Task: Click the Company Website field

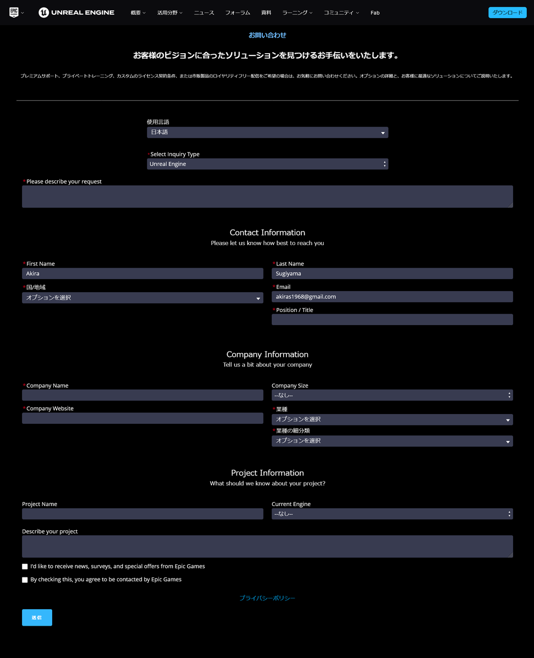Action: (x=143, y=418)
